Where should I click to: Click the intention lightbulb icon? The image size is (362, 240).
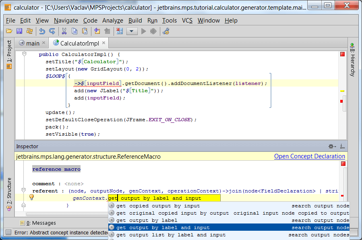(31, 197)
